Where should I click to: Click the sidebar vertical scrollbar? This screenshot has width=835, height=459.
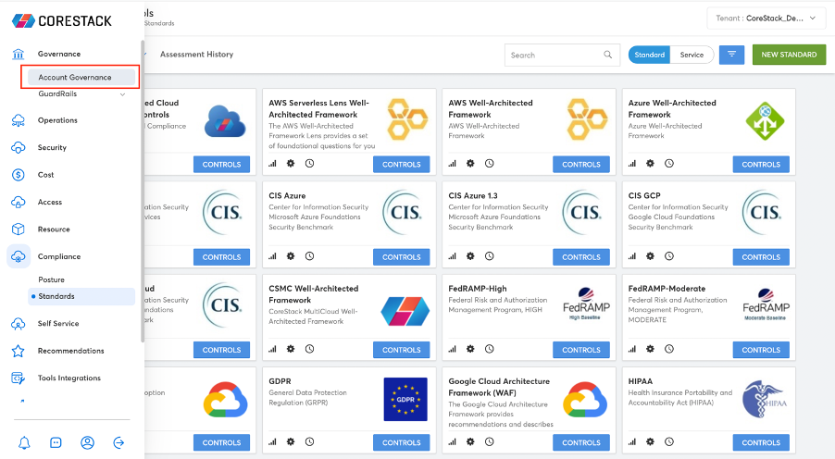coord(143,192)
